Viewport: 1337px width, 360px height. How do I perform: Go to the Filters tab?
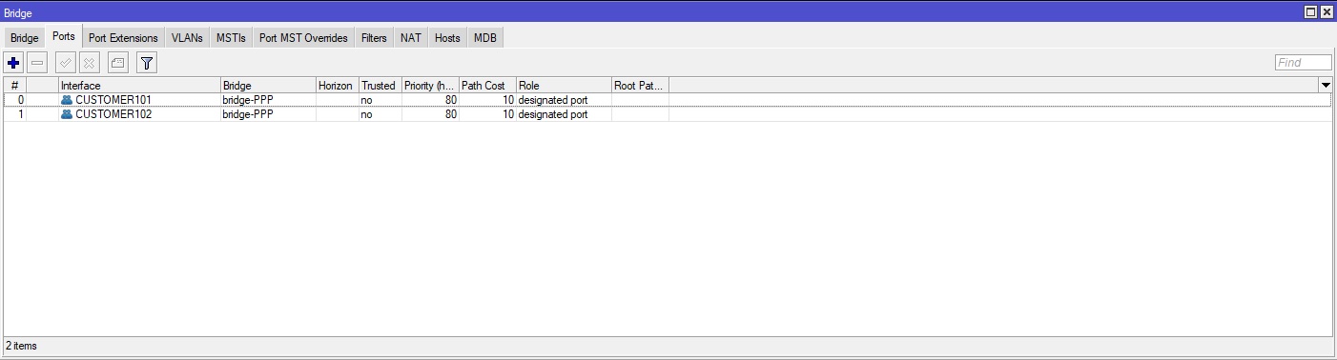pyautogui.click(x=374, y=38)
